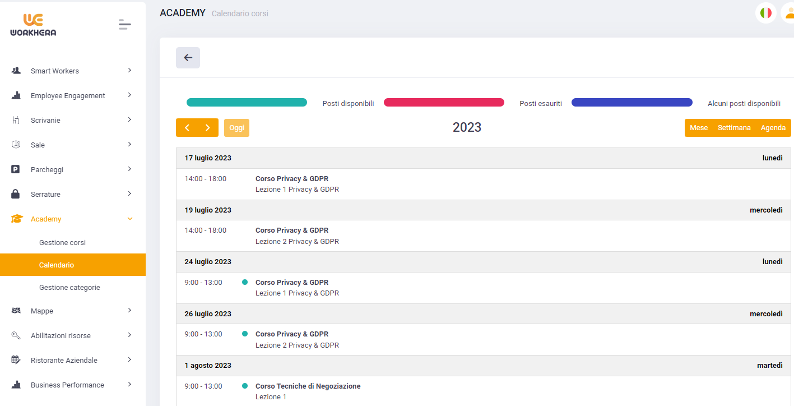The width and height of the screenshot is (794, 406).
Task: Go to the previous calendar period
Action: pyautogui.click(x=187, y=128)
